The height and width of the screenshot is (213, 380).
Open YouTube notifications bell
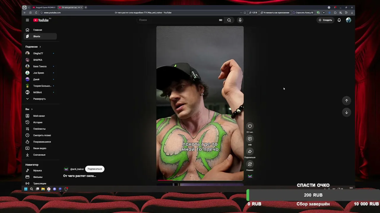[339, 20]
